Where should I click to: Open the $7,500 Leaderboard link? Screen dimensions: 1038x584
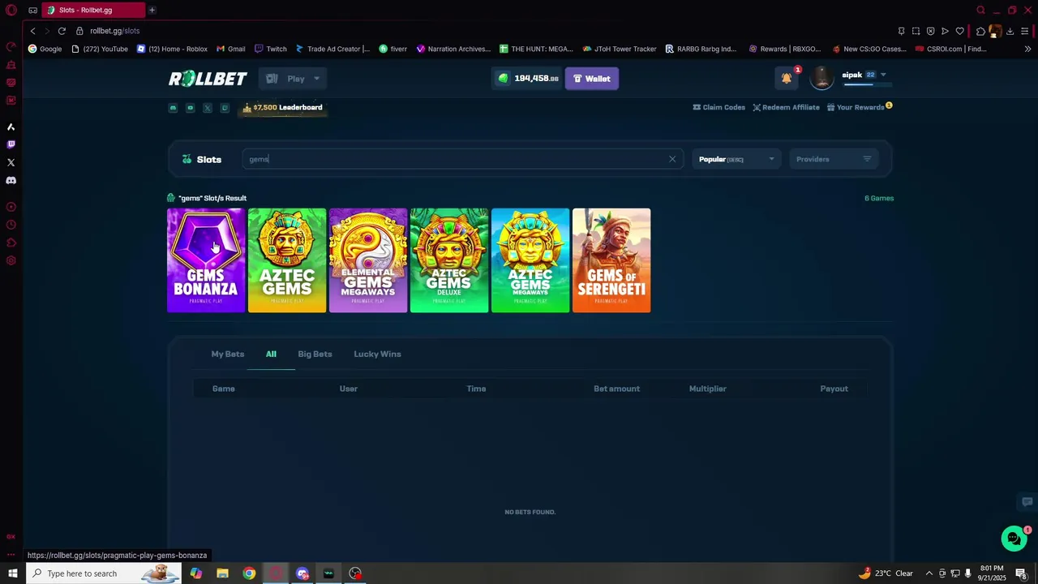tap(282, 107)
